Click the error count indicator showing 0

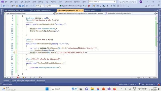click(19, 77)
